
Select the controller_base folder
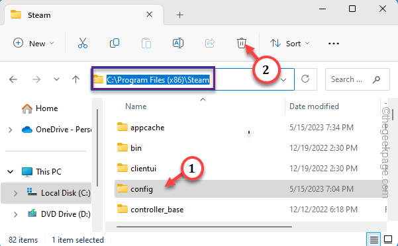tap(157, 210)
